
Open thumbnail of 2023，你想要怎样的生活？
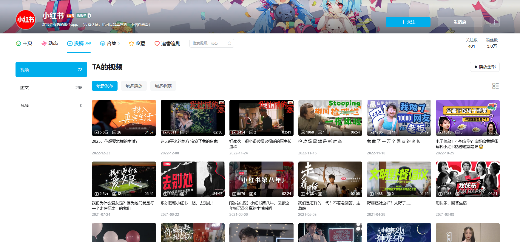tap(124, 118)
